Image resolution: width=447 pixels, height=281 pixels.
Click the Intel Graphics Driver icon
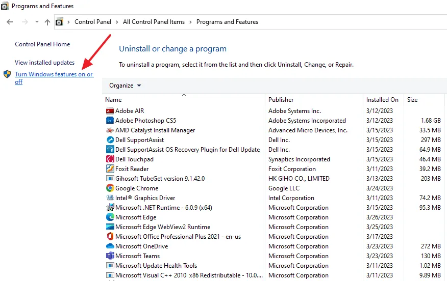click(x=110, y=198)
